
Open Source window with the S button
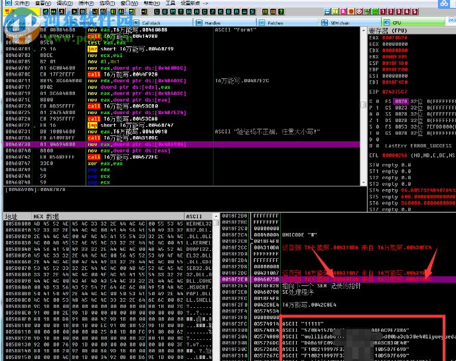[252, 11]
